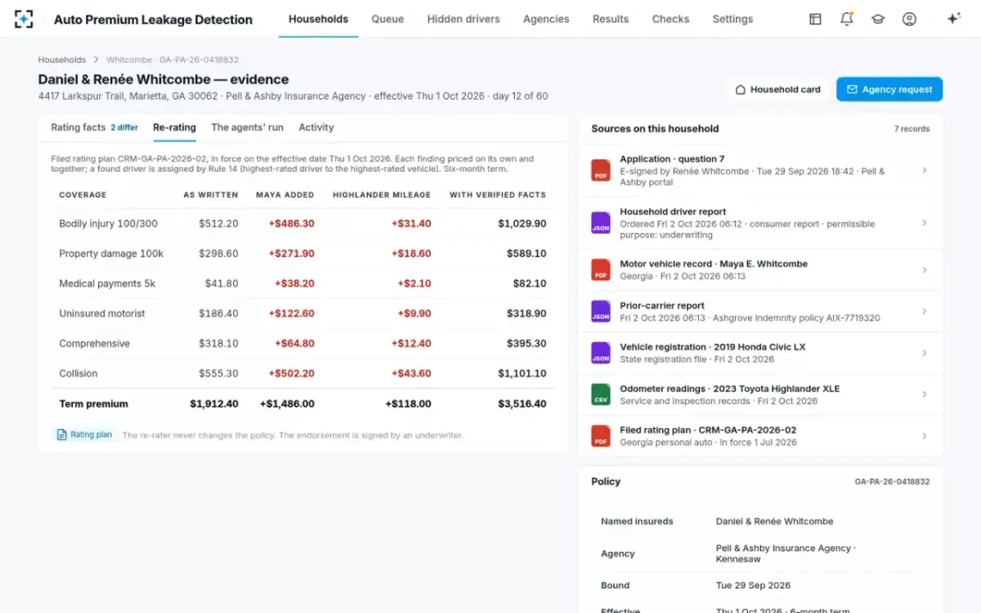Click the +$118.00 Highlander mileage total
This screenshot has height=613, width=981.
(408, 404)
